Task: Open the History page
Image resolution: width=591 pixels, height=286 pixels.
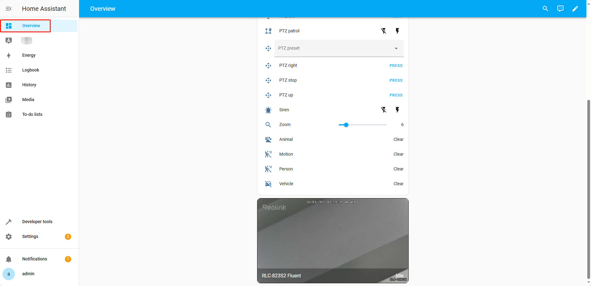Action: coord(39,85)
